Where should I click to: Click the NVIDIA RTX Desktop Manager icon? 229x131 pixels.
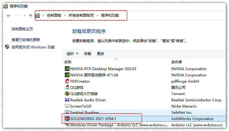(x=67, y=69)
